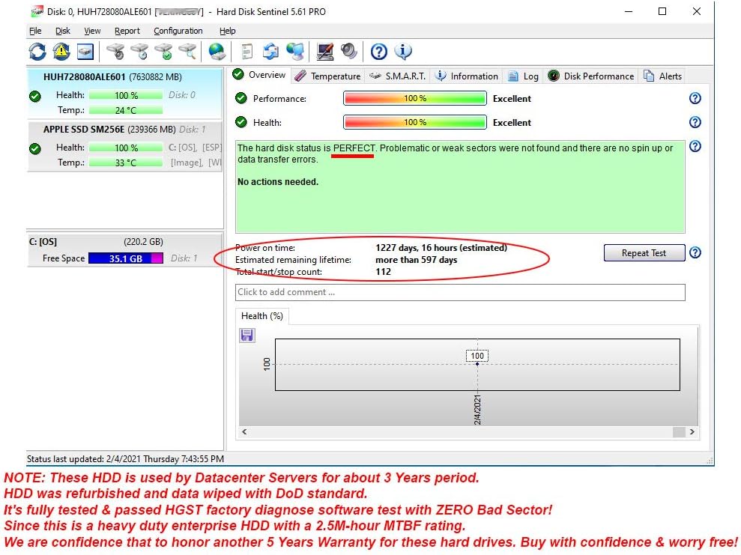Image resolution: width=741 pixels, height=555 pixels.
Task: Open the Configuration menu
Action: [x=178, y=31]
